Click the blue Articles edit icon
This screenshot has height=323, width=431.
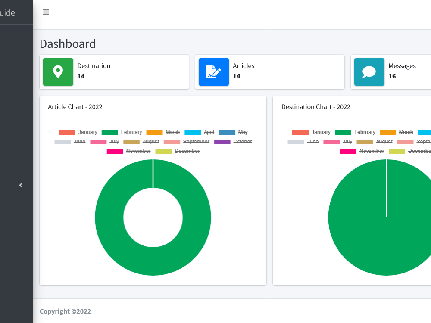(x=214, y=71)
